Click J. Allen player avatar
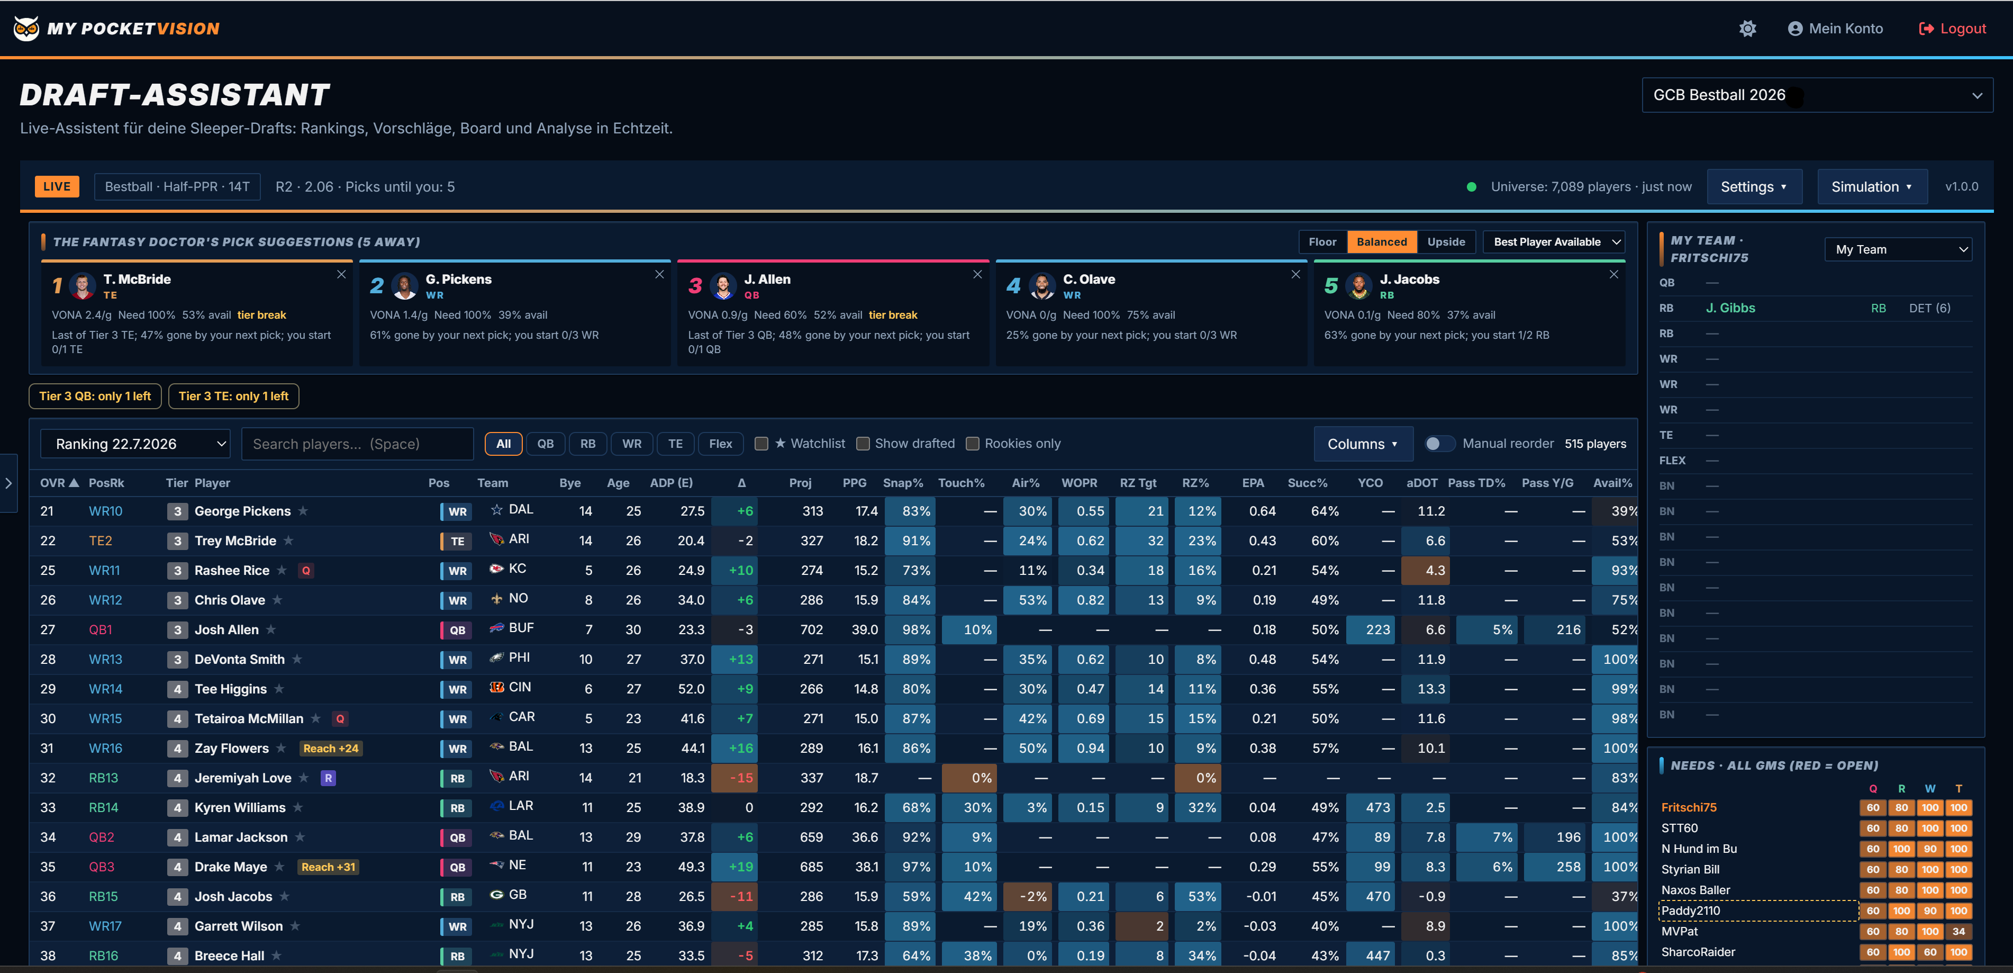 coord(723,285)
